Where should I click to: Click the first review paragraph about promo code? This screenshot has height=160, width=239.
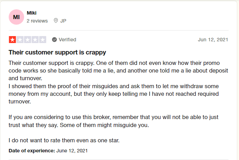click(x=118, y=71)
